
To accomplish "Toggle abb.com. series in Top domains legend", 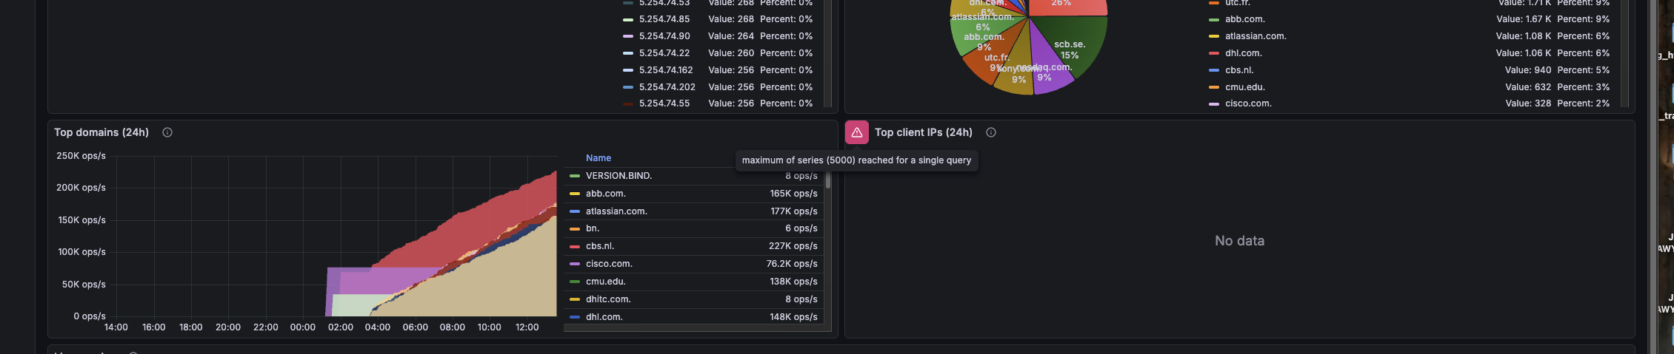I will pos(606,194).
